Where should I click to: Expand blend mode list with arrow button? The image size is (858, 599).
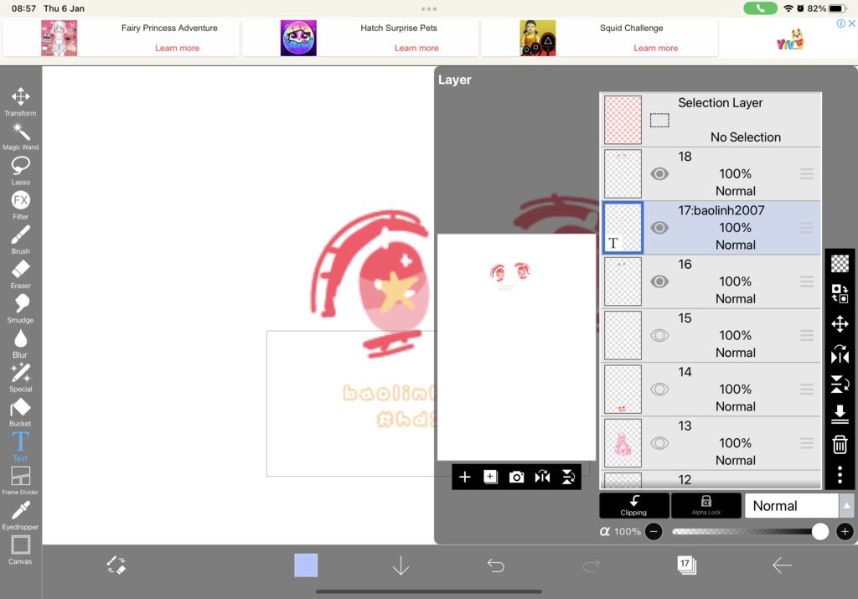[846, 505]
